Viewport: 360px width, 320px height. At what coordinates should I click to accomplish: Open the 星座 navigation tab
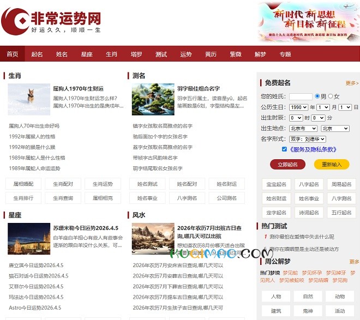pyautogui.click(x=87, y=54)
